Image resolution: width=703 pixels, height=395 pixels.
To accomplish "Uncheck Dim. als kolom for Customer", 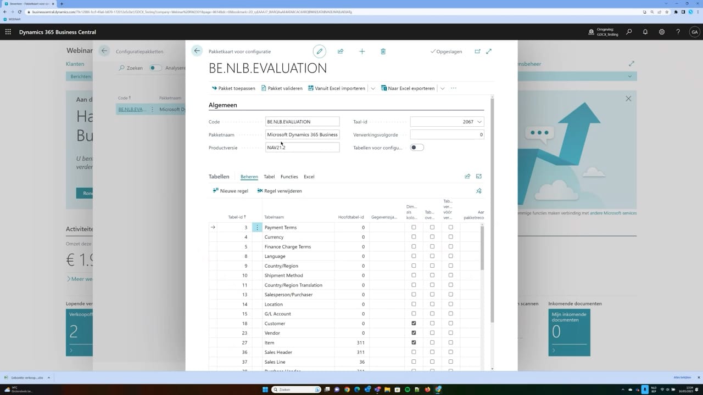I will 414,324.
